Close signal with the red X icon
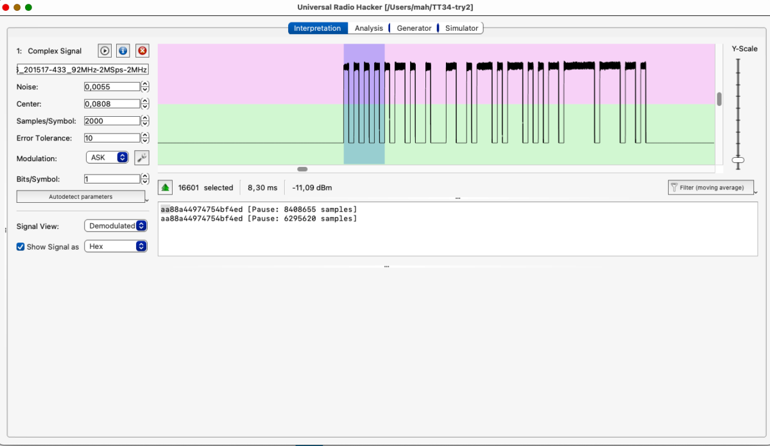This screenshot has width=770, height=446. (x=142, y=51)
